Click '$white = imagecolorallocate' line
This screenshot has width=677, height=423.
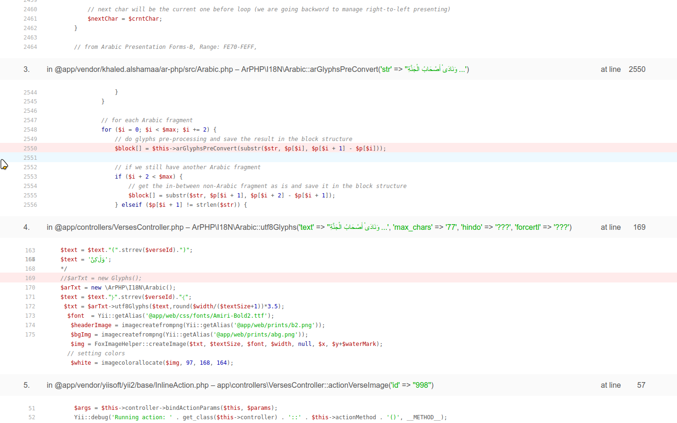point(152,363)
